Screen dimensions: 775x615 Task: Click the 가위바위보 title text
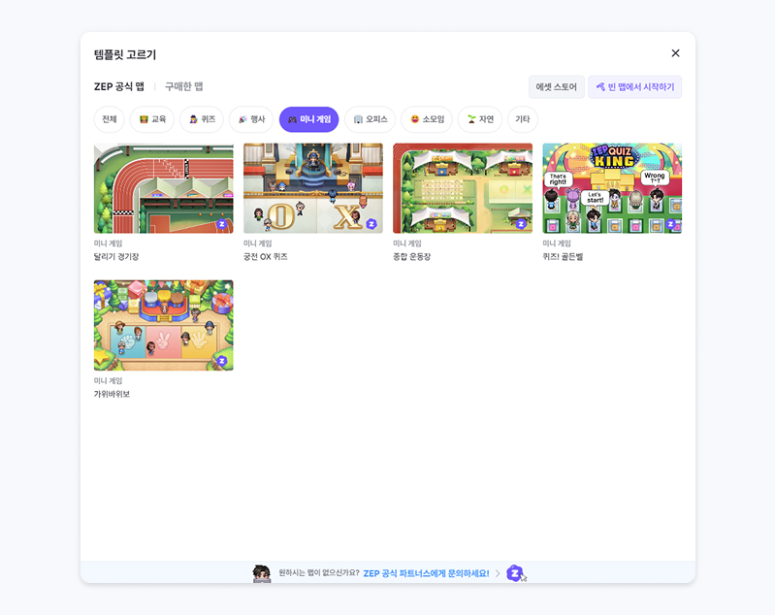[112, 394]
